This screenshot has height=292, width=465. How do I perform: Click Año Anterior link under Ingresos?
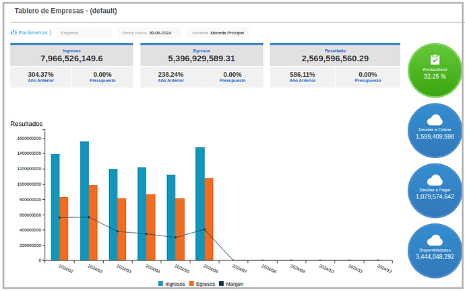click(40, 80)
